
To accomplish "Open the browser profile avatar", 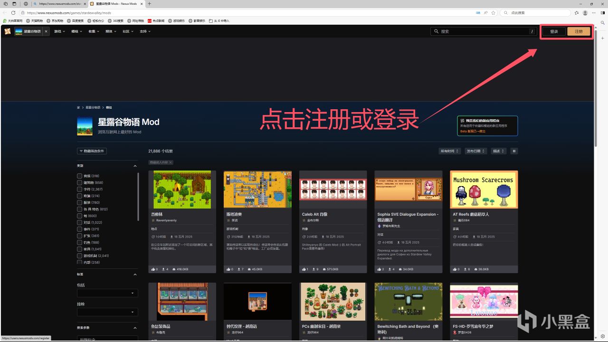I will pyautogui.click(x=585, y=13).
